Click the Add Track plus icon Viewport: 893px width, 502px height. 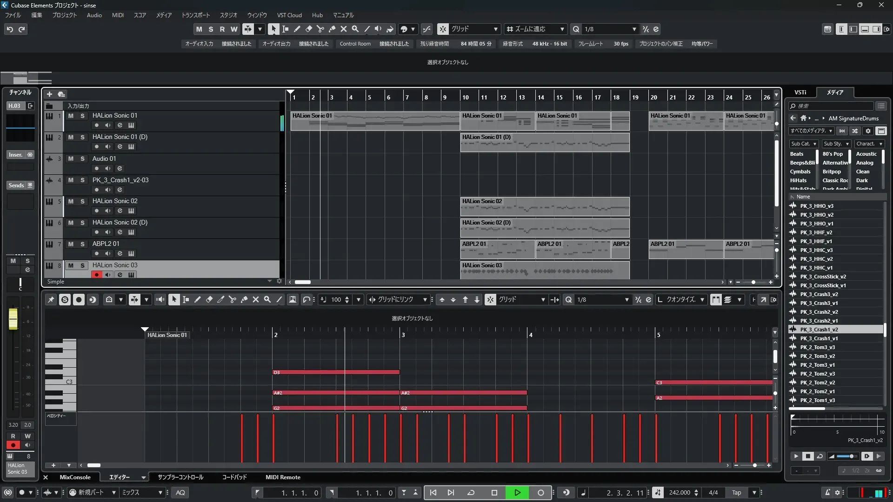pos(49,94)
